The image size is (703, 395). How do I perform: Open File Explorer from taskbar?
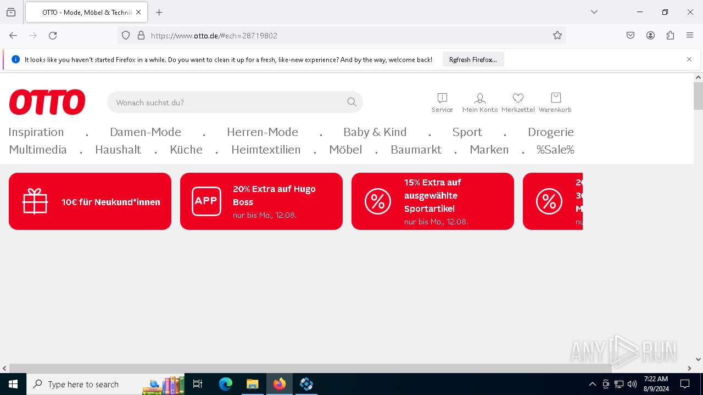[252, 384]
